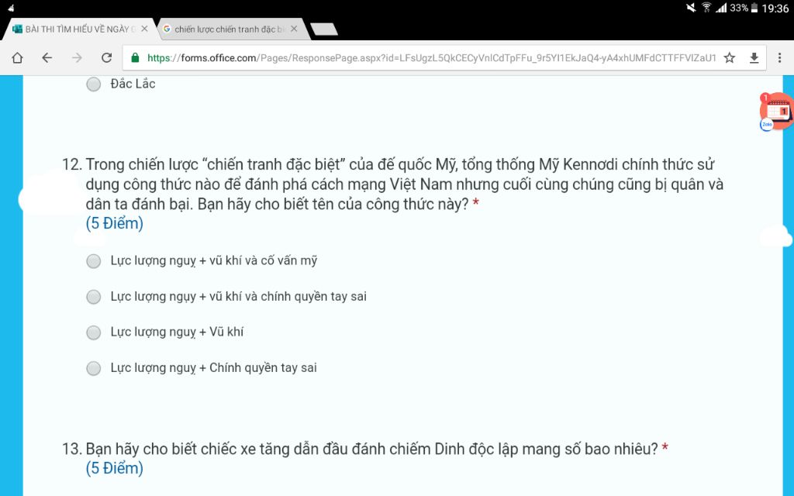
Task: Open the floating Zalo calendar bubble
Action: point(776,112)
